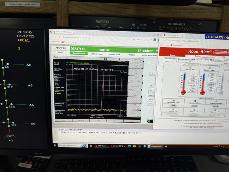Click the Windows Start button

pyautogui.click(x=55, y=145)
